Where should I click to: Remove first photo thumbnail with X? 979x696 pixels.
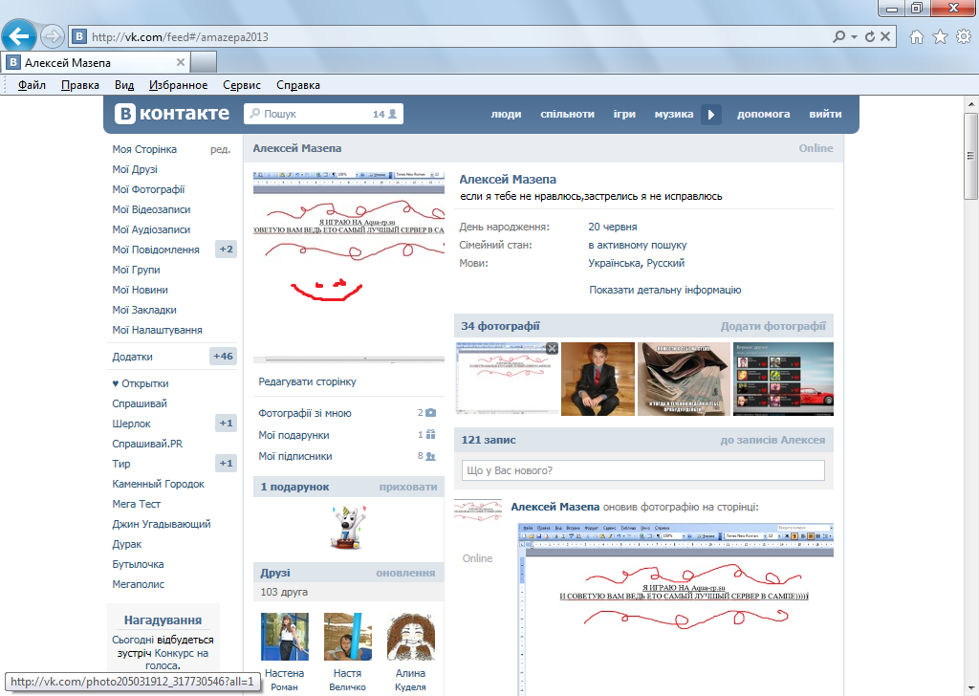(x=552, y=348)
